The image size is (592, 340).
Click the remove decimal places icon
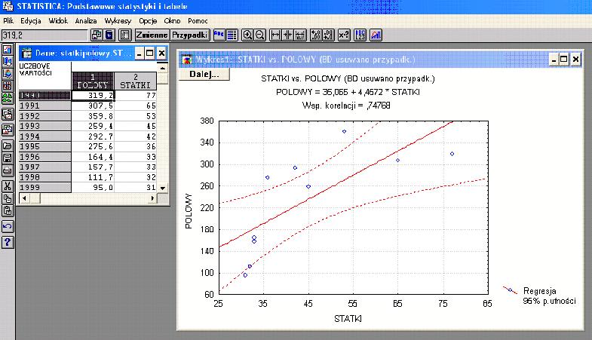(328, 35)
